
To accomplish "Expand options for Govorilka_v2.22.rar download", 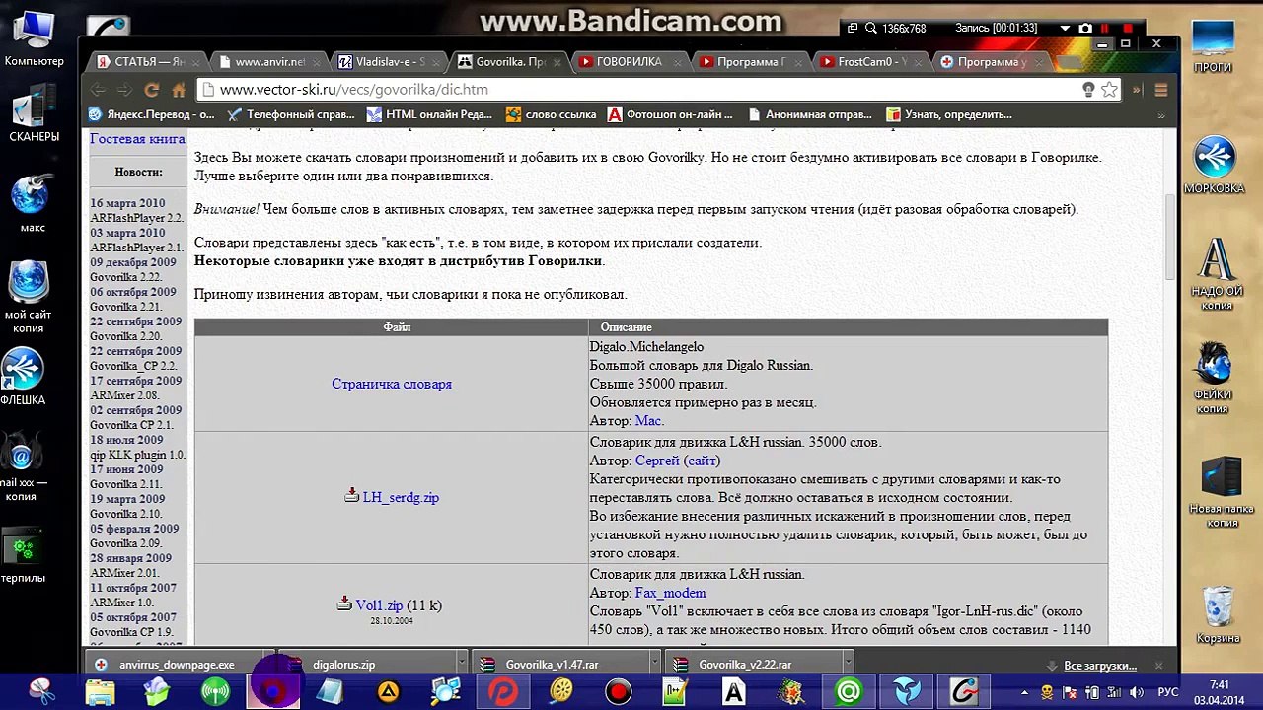I will pyautogui.click(x=847, y=665).
